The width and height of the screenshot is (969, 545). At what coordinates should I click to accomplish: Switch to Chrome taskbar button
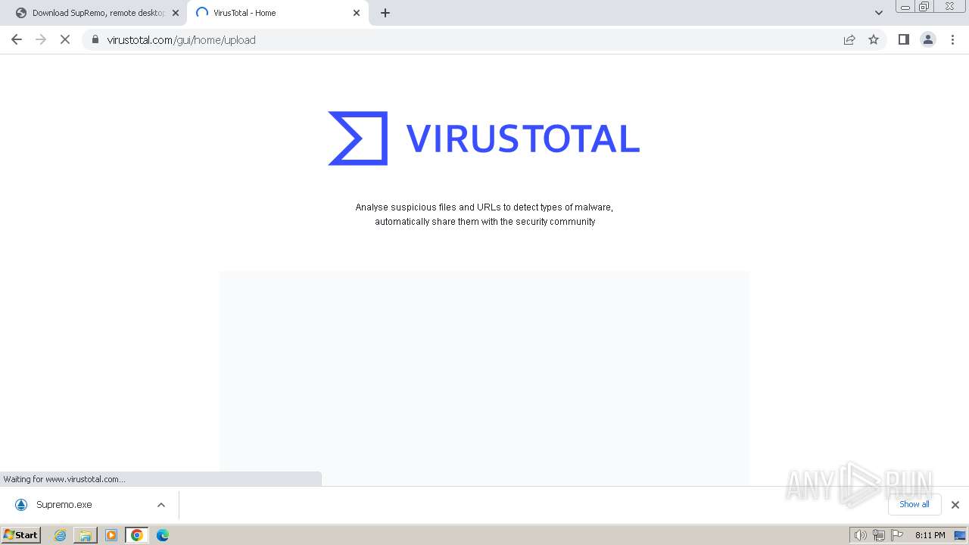click(137, 535)
